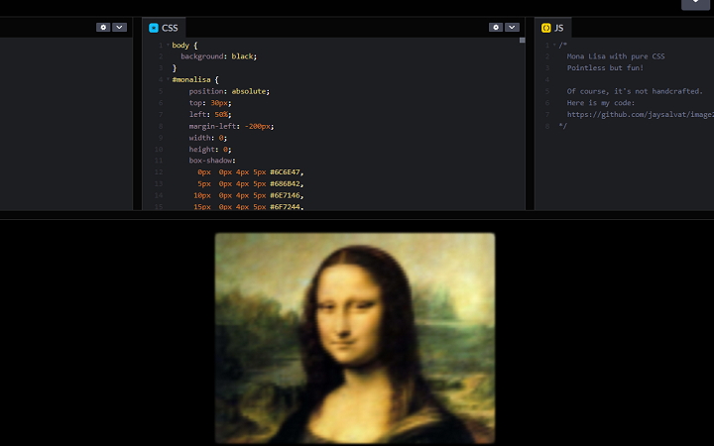The width and height of the screenshot is (714, 446).
Task: Click the github.com/jaysalvat URL in JS
Action: pos(641,115)
